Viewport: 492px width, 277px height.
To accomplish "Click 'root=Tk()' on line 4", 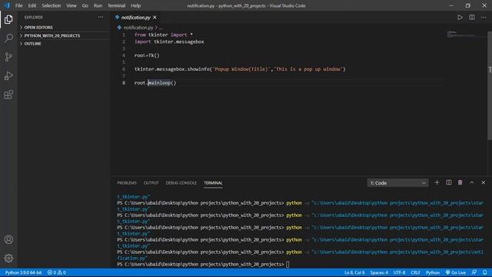I will (x=147, y=55).
